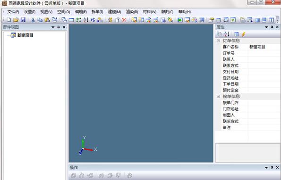The height and width of the screenshot is (180, 281).
Task: Delete with the red X toolbar icon
Action: coord(124,20)
